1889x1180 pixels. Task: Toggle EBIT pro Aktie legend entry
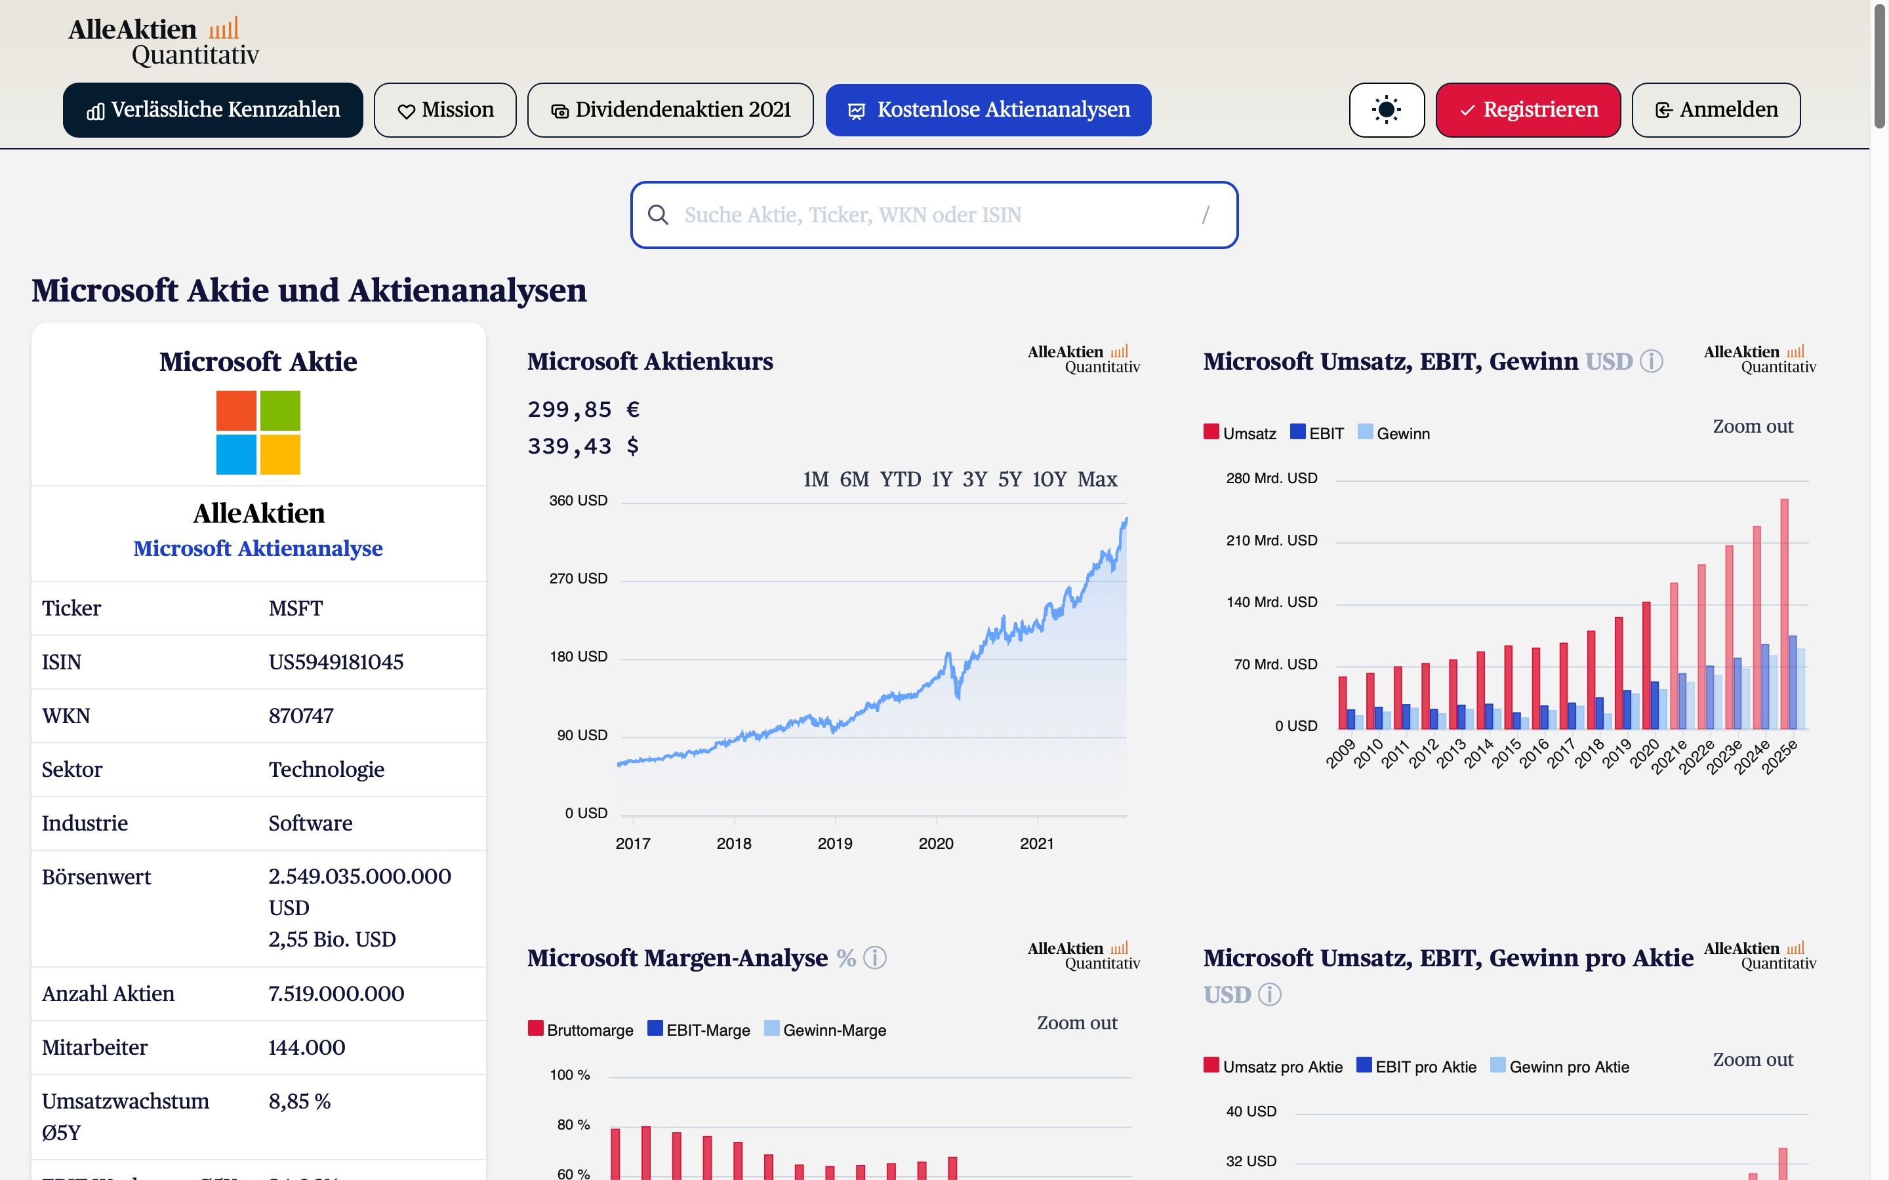point(1417,1066)
